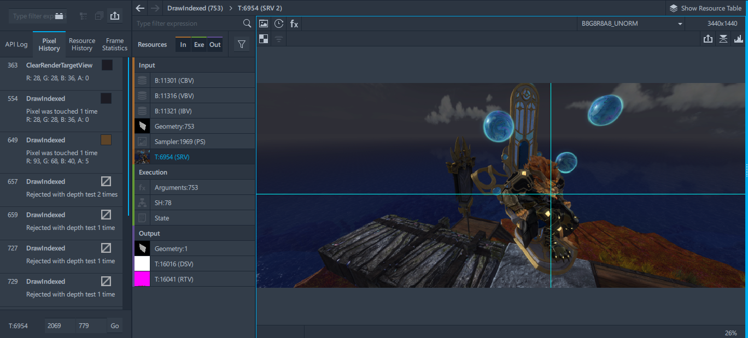
Task: Open the B8G8R8A8_UNORM format dropdown
Action: 632,23
